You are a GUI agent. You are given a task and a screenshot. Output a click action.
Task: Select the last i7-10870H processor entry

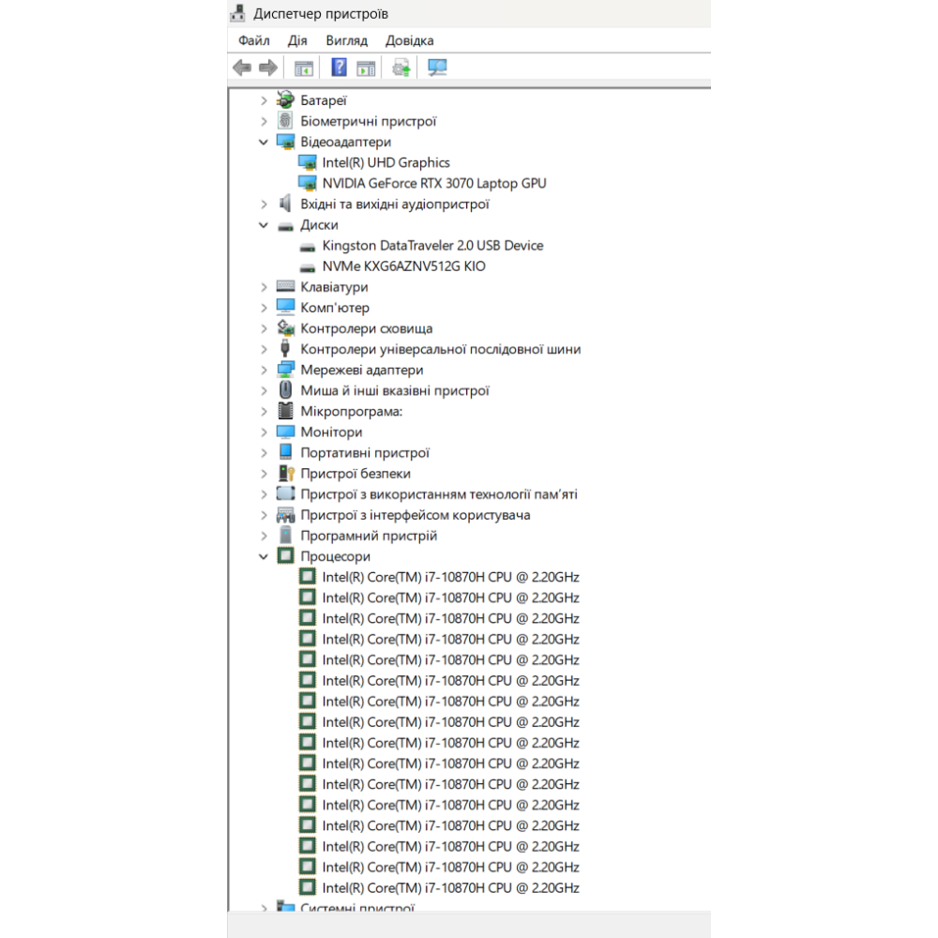[450, 888]
